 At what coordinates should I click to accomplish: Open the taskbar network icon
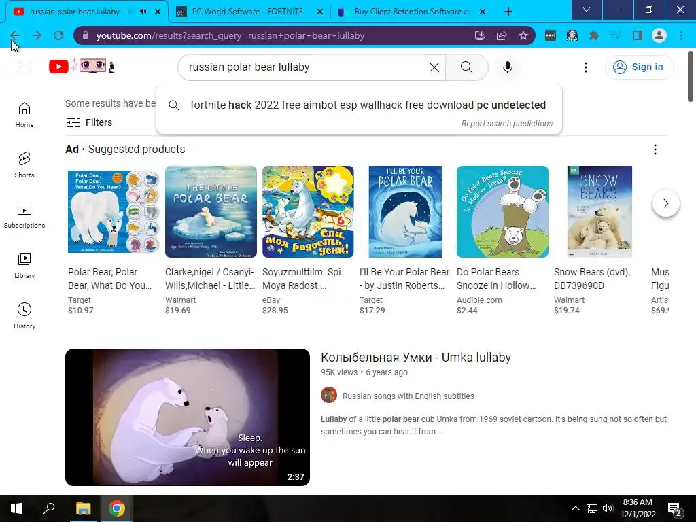[592, 508]
